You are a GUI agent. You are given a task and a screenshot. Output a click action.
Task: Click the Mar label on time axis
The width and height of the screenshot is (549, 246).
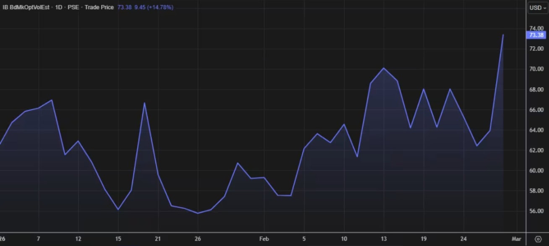coord(517,239)
